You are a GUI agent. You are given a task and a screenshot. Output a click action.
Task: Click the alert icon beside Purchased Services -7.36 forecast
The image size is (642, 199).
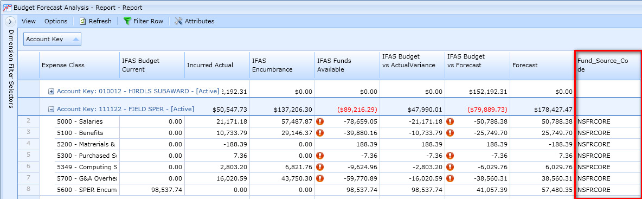tap(451, 156)
